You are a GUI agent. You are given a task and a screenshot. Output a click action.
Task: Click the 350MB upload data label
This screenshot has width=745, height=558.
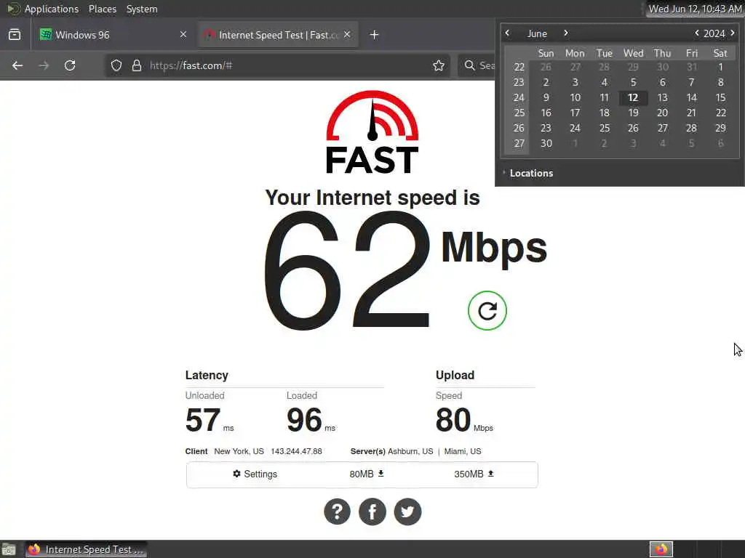click(x=474, y=474)
